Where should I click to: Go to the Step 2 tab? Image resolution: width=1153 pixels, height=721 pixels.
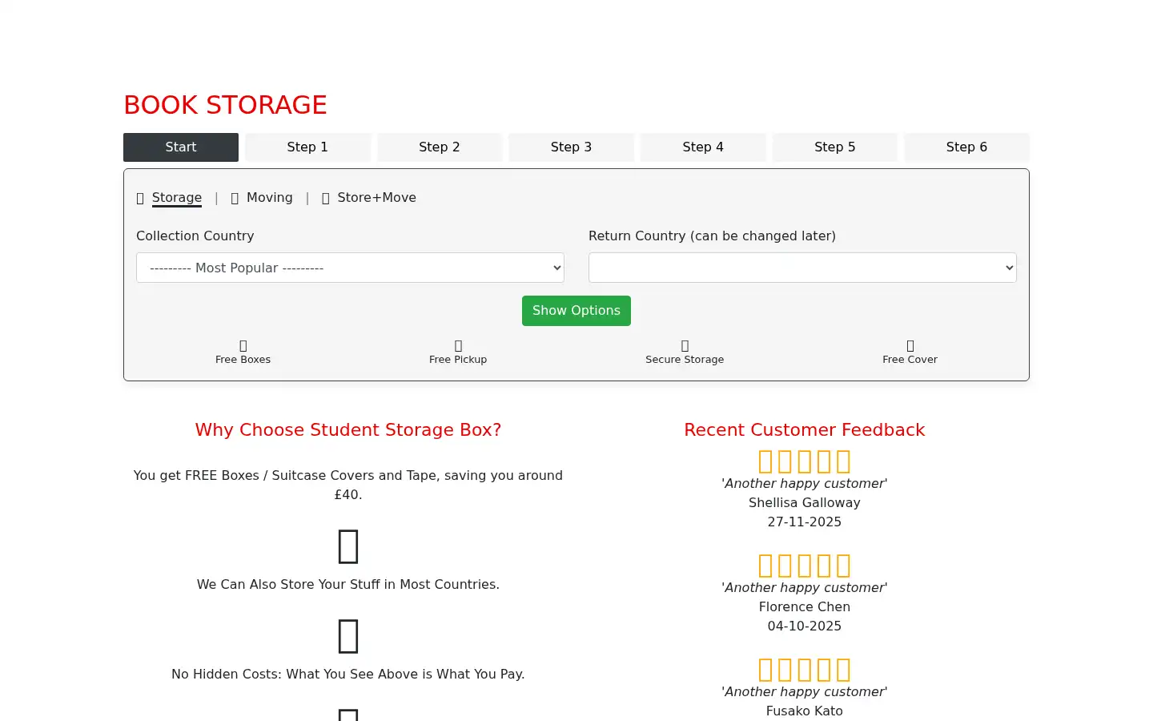tap(440, 147)
